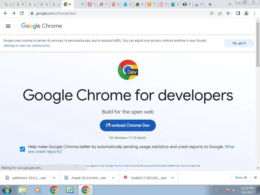This screenshot has height=195, width=260.
Task: Open the pinned Chrome taskbar icon
Action: [54, 190]
